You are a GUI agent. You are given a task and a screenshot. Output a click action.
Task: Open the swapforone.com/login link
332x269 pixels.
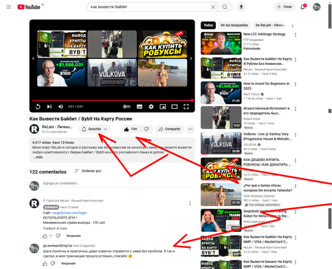pos(70,213)
